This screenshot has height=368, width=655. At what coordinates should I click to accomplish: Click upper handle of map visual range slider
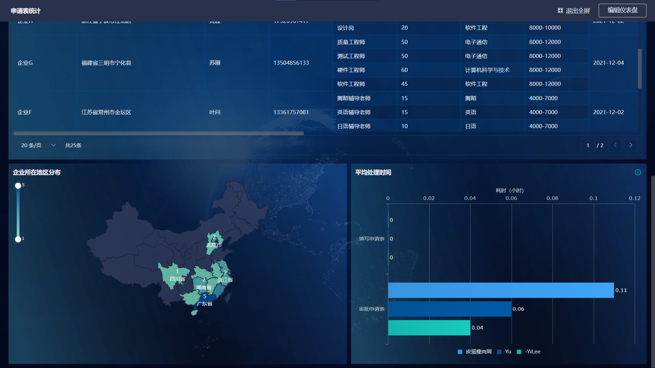pos(18,186)
